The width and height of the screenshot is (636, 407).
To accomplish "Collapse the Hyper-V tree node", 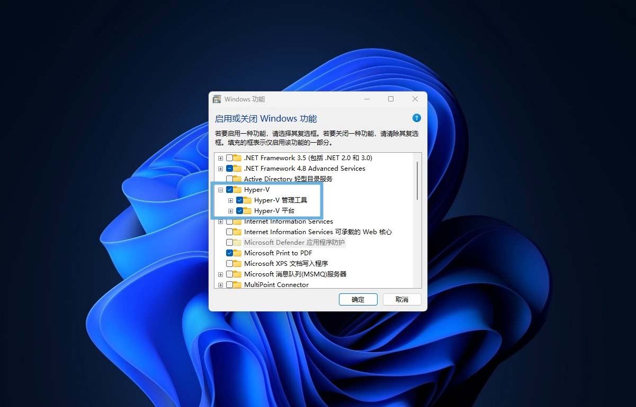I will pyautogui.click(x=220, y=189).
